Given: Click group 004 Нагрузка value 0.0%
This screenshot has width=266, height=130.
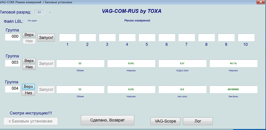Looking at the screenshot, I should [131, 89].
